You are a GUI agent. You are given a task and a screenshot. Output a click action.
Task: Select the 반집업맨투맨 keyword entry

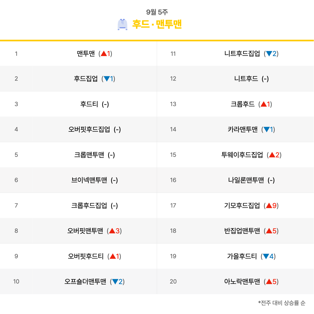click(242, 231)
